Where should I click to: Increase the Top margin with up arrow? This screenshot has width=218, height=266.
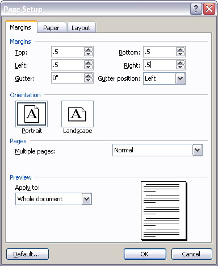pyautogui.click(x=88, y=50)
